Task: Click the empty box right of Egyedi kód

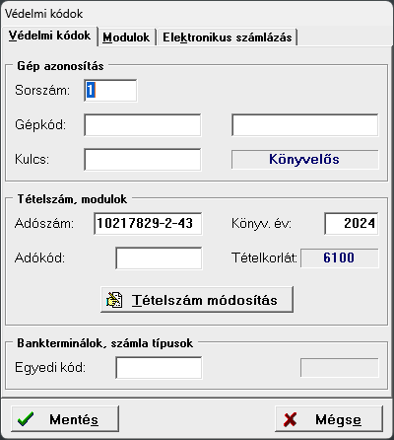Action: (340, 368)
